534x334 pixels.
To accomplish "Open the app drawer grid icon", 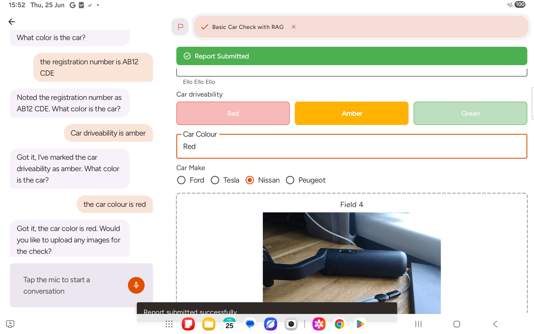I will pyautogui.click(x=169, y=324).
